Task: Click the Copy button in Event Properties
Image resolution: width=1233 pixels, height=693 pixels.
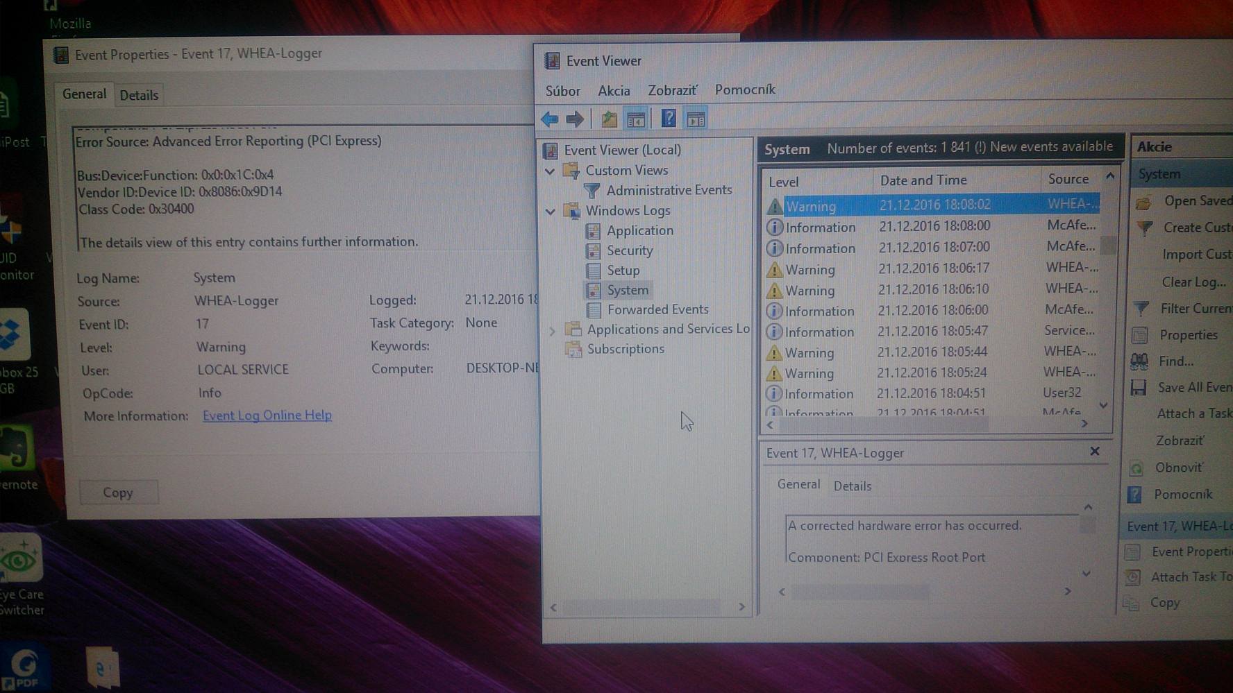Action: pyautogui.click(x=118, y=493)
